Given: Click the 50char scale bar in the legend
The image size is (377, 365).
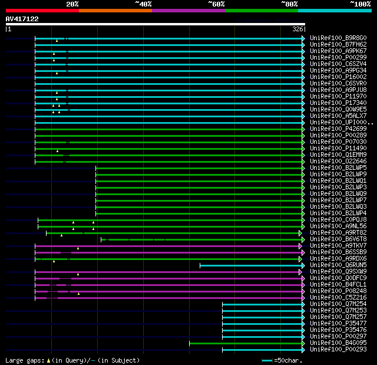Looking at the screenshot, I should pos(267,360).
